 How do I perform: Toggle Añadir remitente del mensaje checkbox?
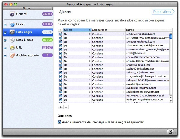59,122
